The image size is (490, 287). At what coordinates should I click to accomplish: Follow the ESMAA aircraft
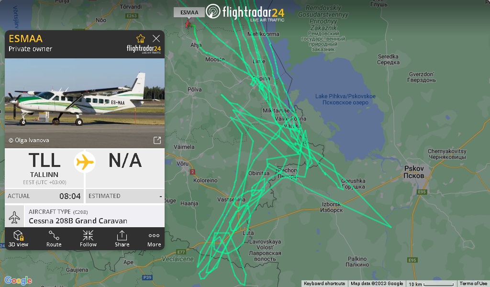coord(88,239)
